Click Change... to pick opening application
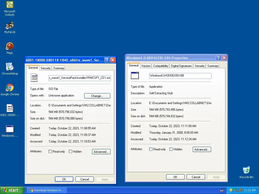 tap(97, 96)
